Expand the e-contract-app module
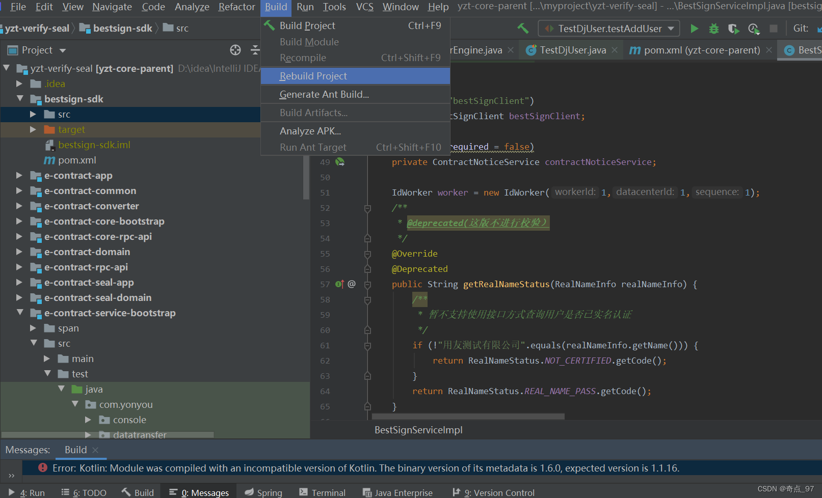The height and width of the screenshot is (498, 822). point(19,175)
